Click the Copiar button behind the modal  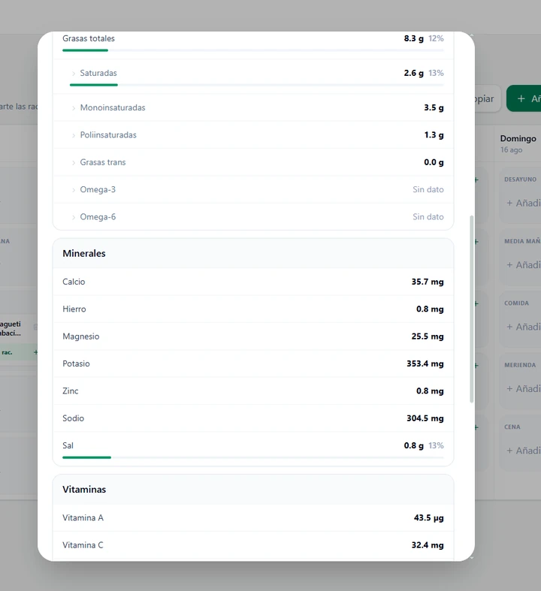click(x=488, y=99)
